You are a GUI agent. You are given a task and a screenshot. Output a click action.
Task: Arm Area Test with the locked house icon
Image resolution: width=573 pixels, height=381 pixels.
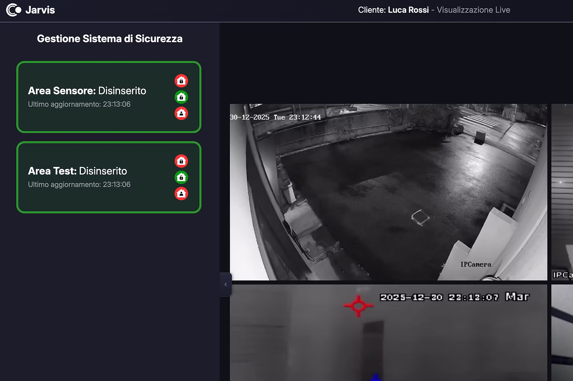click(x=181, y=161)
